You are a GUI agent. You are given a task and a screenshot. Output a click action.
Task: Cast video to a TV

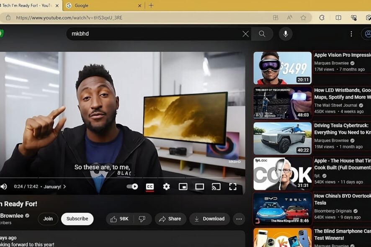[x=216, y=187]
